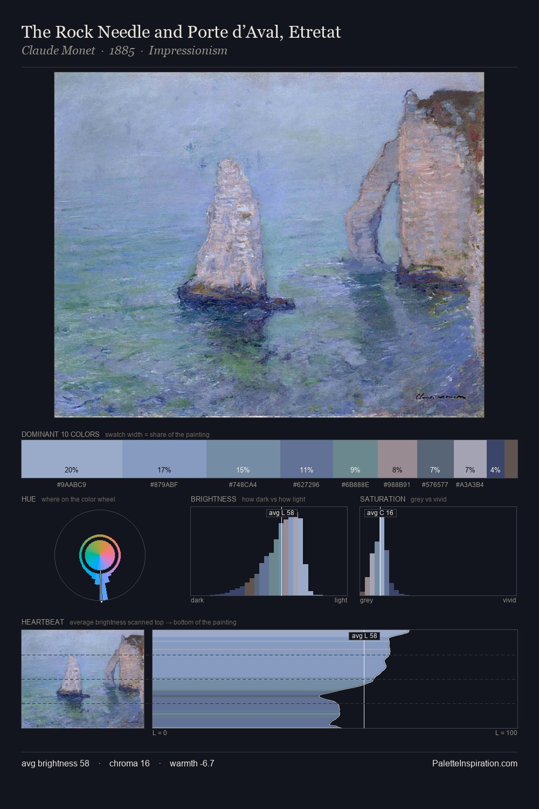The image size is (539, 809).
Task: Click the 'HUE' section heading
Action: [x=29, y=499]
